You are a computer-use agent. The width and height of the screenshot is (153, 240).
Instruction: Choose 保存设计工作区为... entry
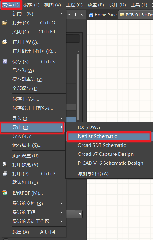pos(33,108)
